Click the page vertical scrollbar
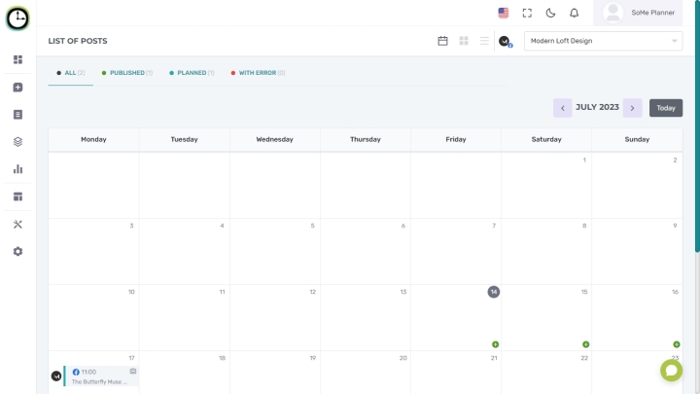 [697, 126]
